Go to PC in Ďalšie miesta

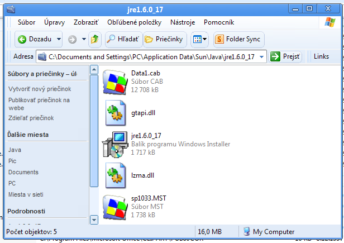click(12, 184)
